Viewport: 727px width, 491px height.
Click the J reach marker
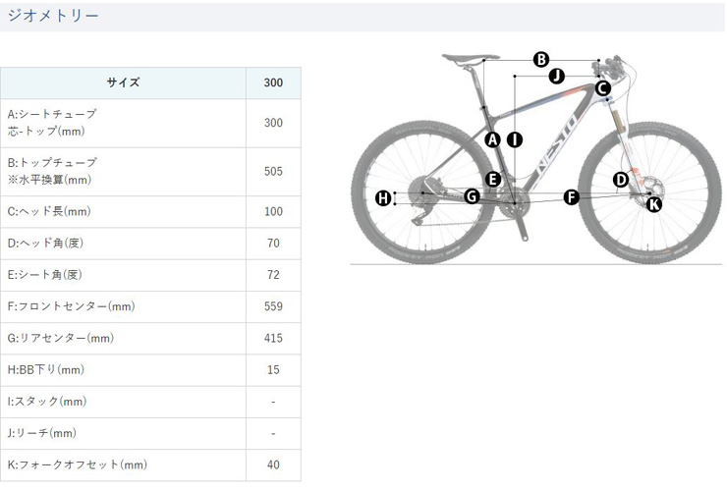556,76
